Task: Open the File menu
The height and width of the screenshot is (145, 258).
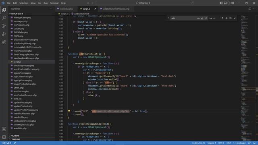Action: [9, 3]
